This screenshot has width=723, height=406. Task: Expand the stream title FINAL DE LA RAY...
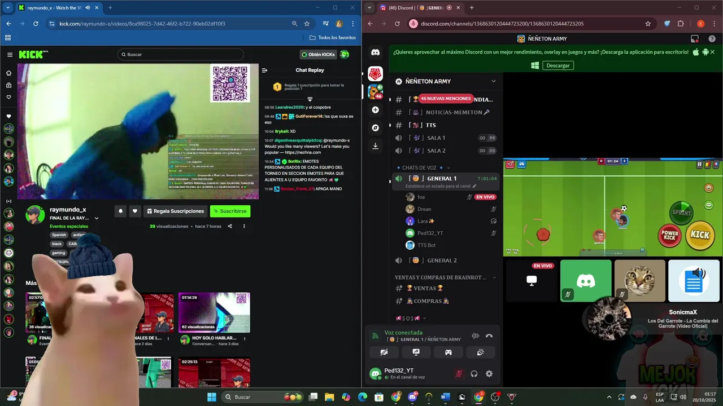pos(97,218)
